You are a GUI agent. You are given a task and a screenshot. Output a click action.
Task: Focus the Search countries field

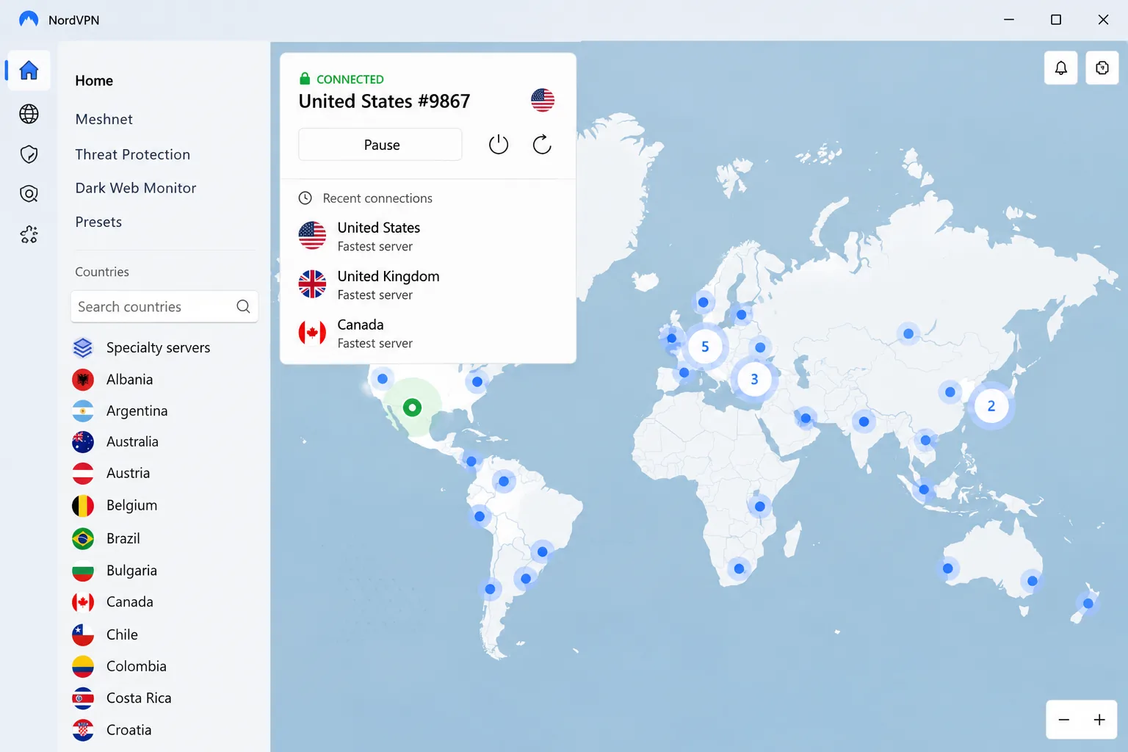[x=164, y=306]
